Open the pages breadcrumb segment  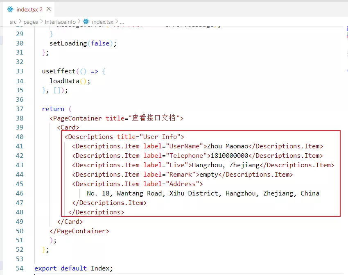coord(31,22)
